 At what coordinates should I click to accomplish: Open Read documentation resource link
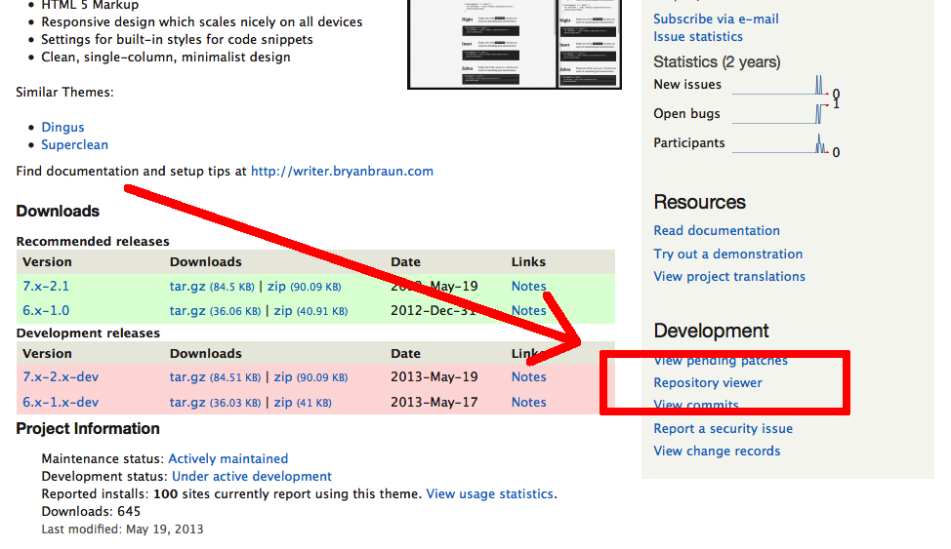pyautogui.click(x=717, y=230)
